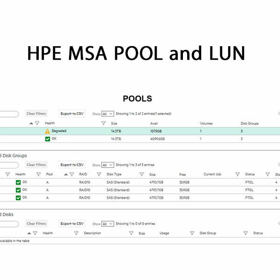Click filter icon left of Disk Group column
280x280 pixels.
point(192,233)
